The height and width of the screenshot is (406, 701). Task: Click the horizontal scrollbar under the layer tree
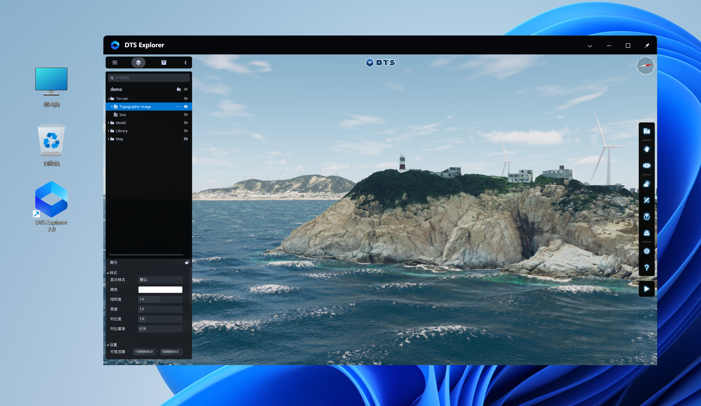[x=146, y=255]
